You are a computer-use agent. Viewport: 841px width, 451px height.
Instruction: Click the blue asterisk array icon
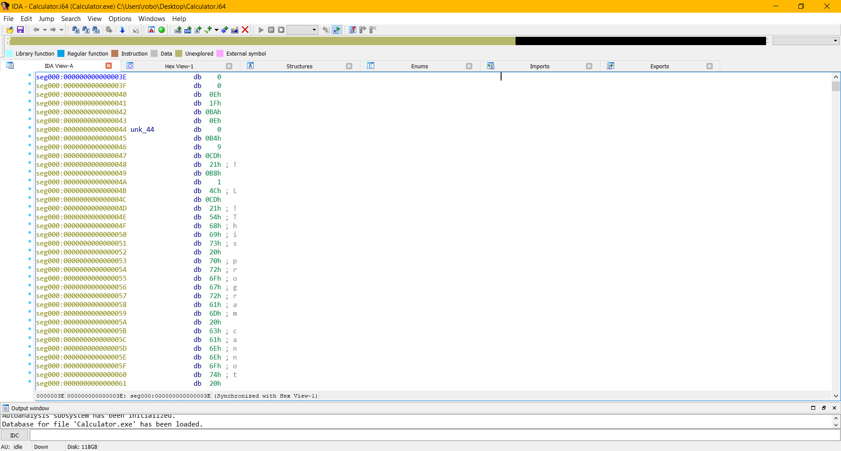225,30
